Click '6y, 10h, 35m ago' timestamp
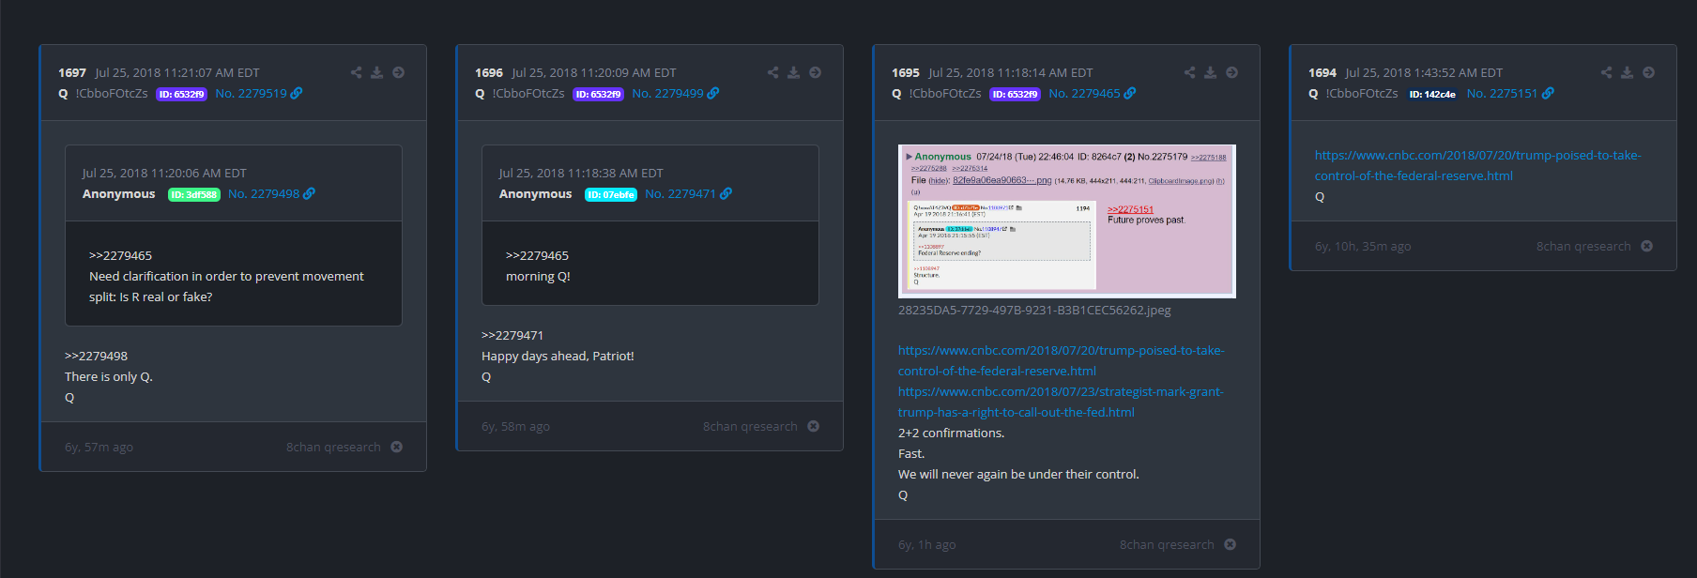The width and height of the screenshot is (1697, 578). point(1363,246)
